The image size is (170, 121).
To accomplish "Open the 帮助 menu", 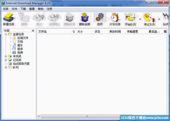I will (41, 9).
